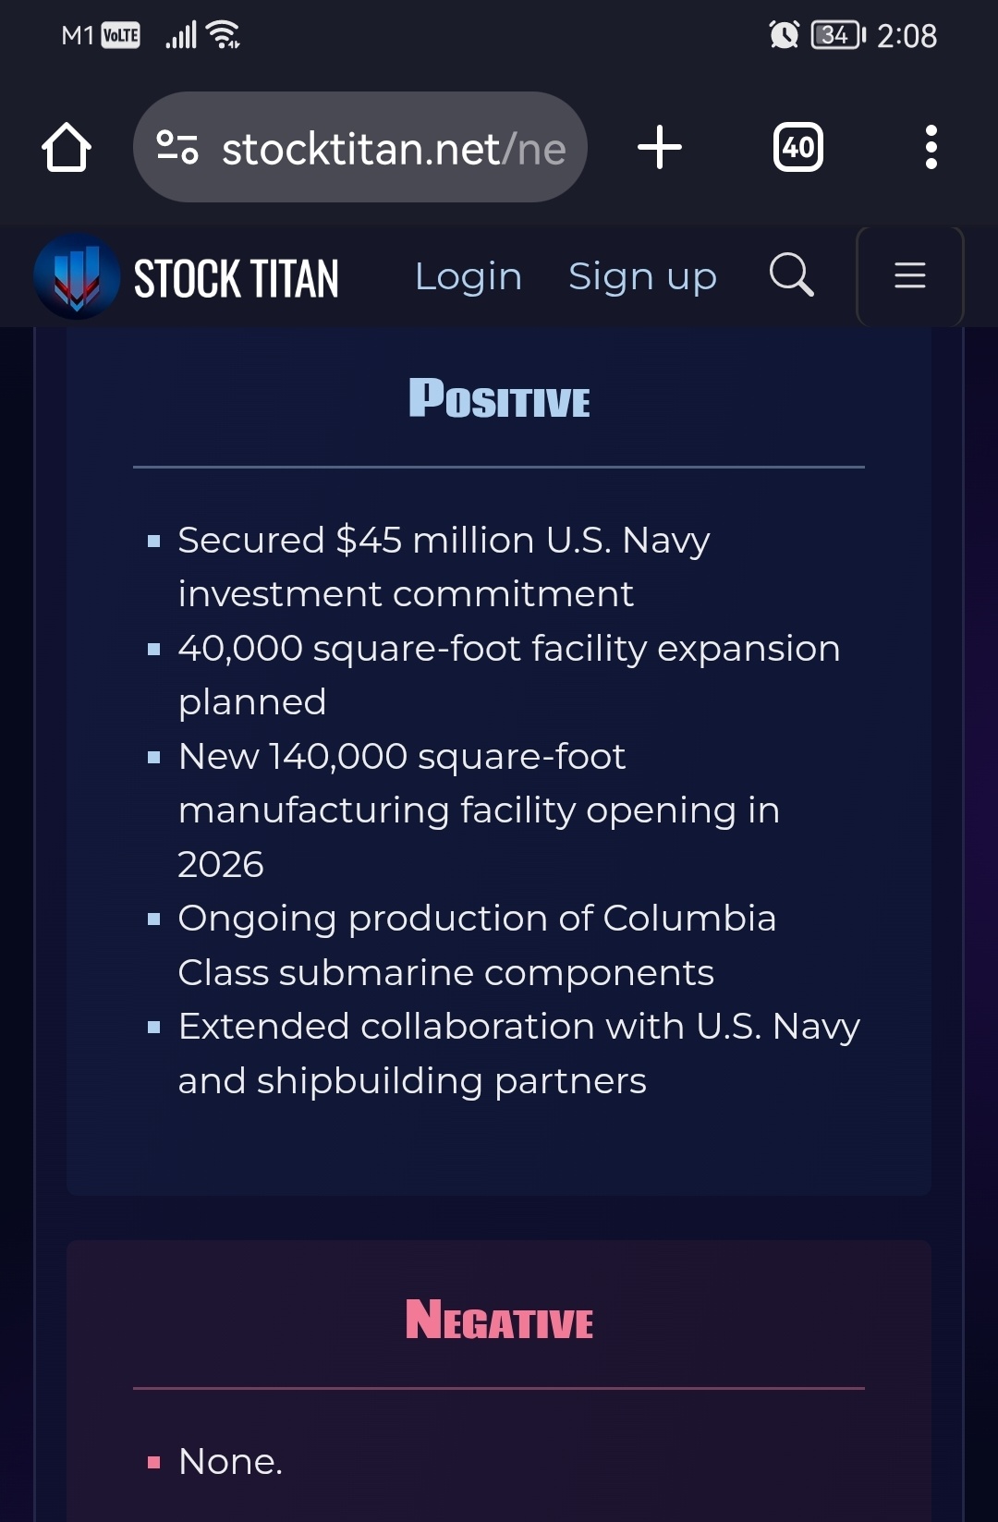The height and width of the screenshot is (1522, 998).
Task: Tap the magnifying glass search icon
Action: (791, 275)
